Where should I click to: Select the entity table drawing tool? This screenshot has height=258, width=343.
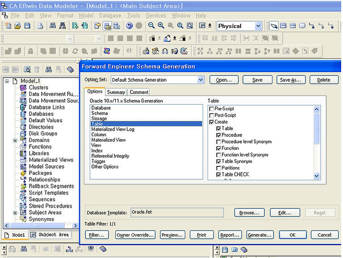[283, 26]
